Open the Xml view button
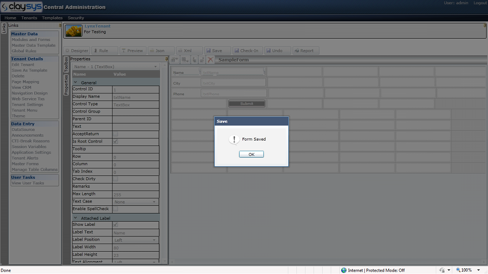This screenshot has width=488, height=274. tap(190, 51)
